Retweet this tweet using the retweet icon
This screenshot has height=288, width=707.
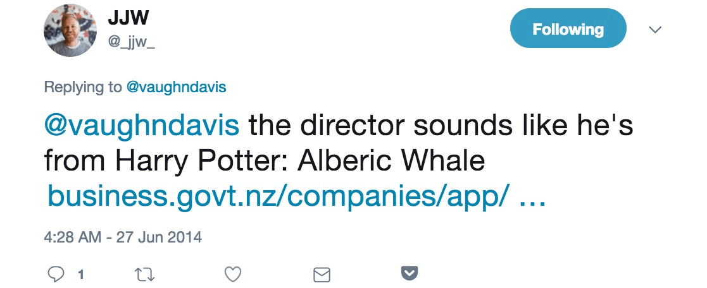tap(144, 274)
